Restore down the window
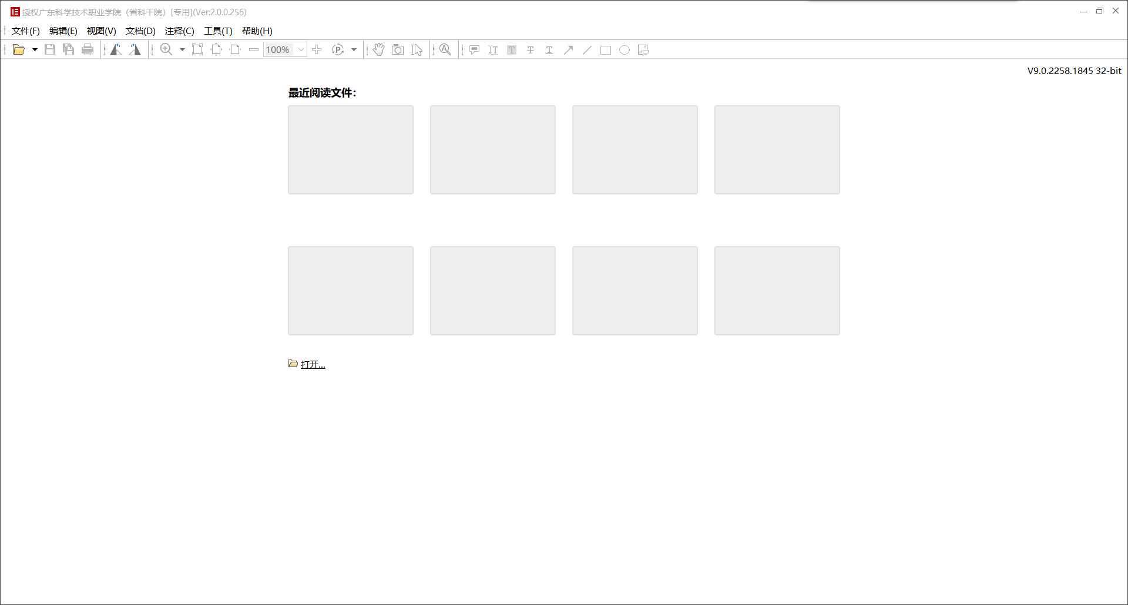The height and width of the screenshot is (605, 1128). (1100, 11)
